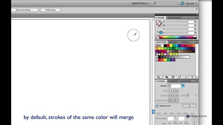Select the Bevel Join corner option
The width and height of the screenshot is (223, 125).
177,96
